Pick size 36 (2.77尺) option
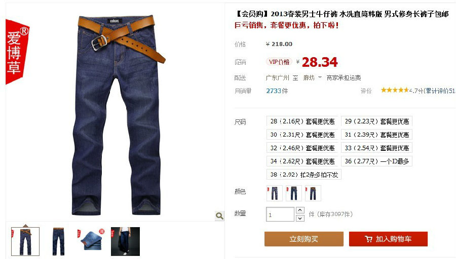Viewport: 456px width, 259px height. pyautogui.click(x=376, y=161)
